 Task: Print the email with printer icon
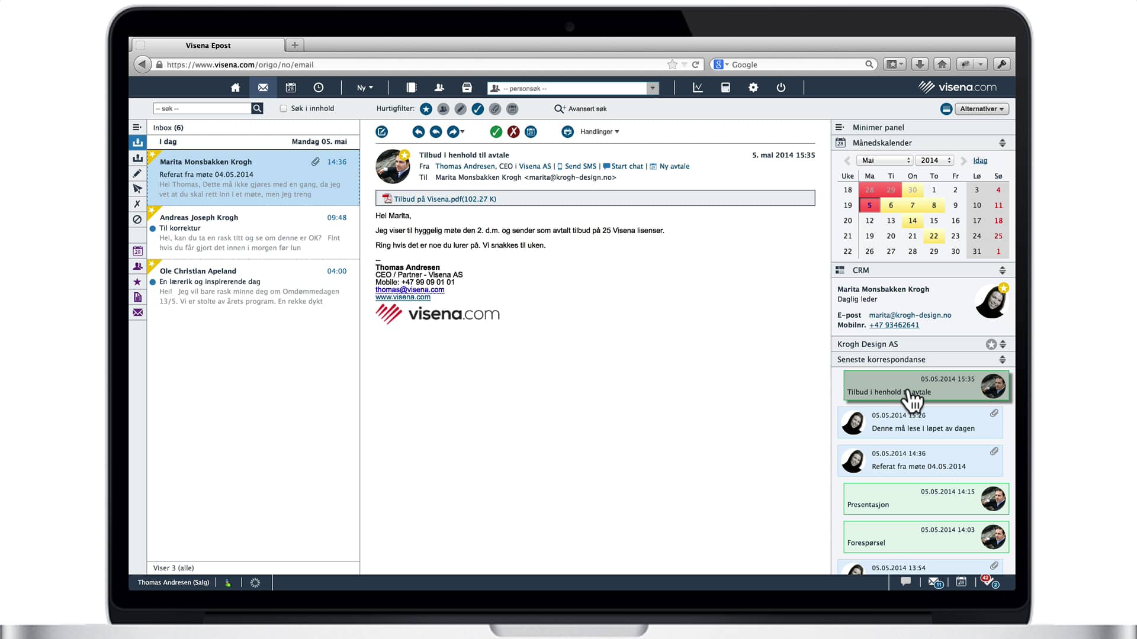pyautogui.click(x=568, y=132)
